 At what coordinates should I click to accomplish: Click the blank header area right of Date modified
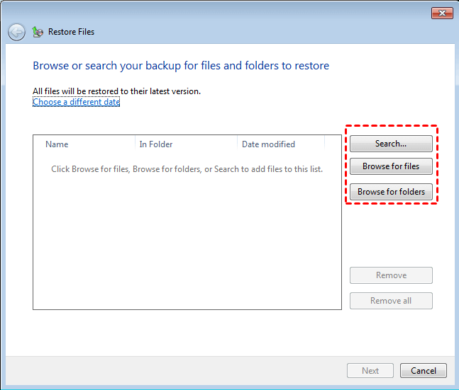[333, 144]
